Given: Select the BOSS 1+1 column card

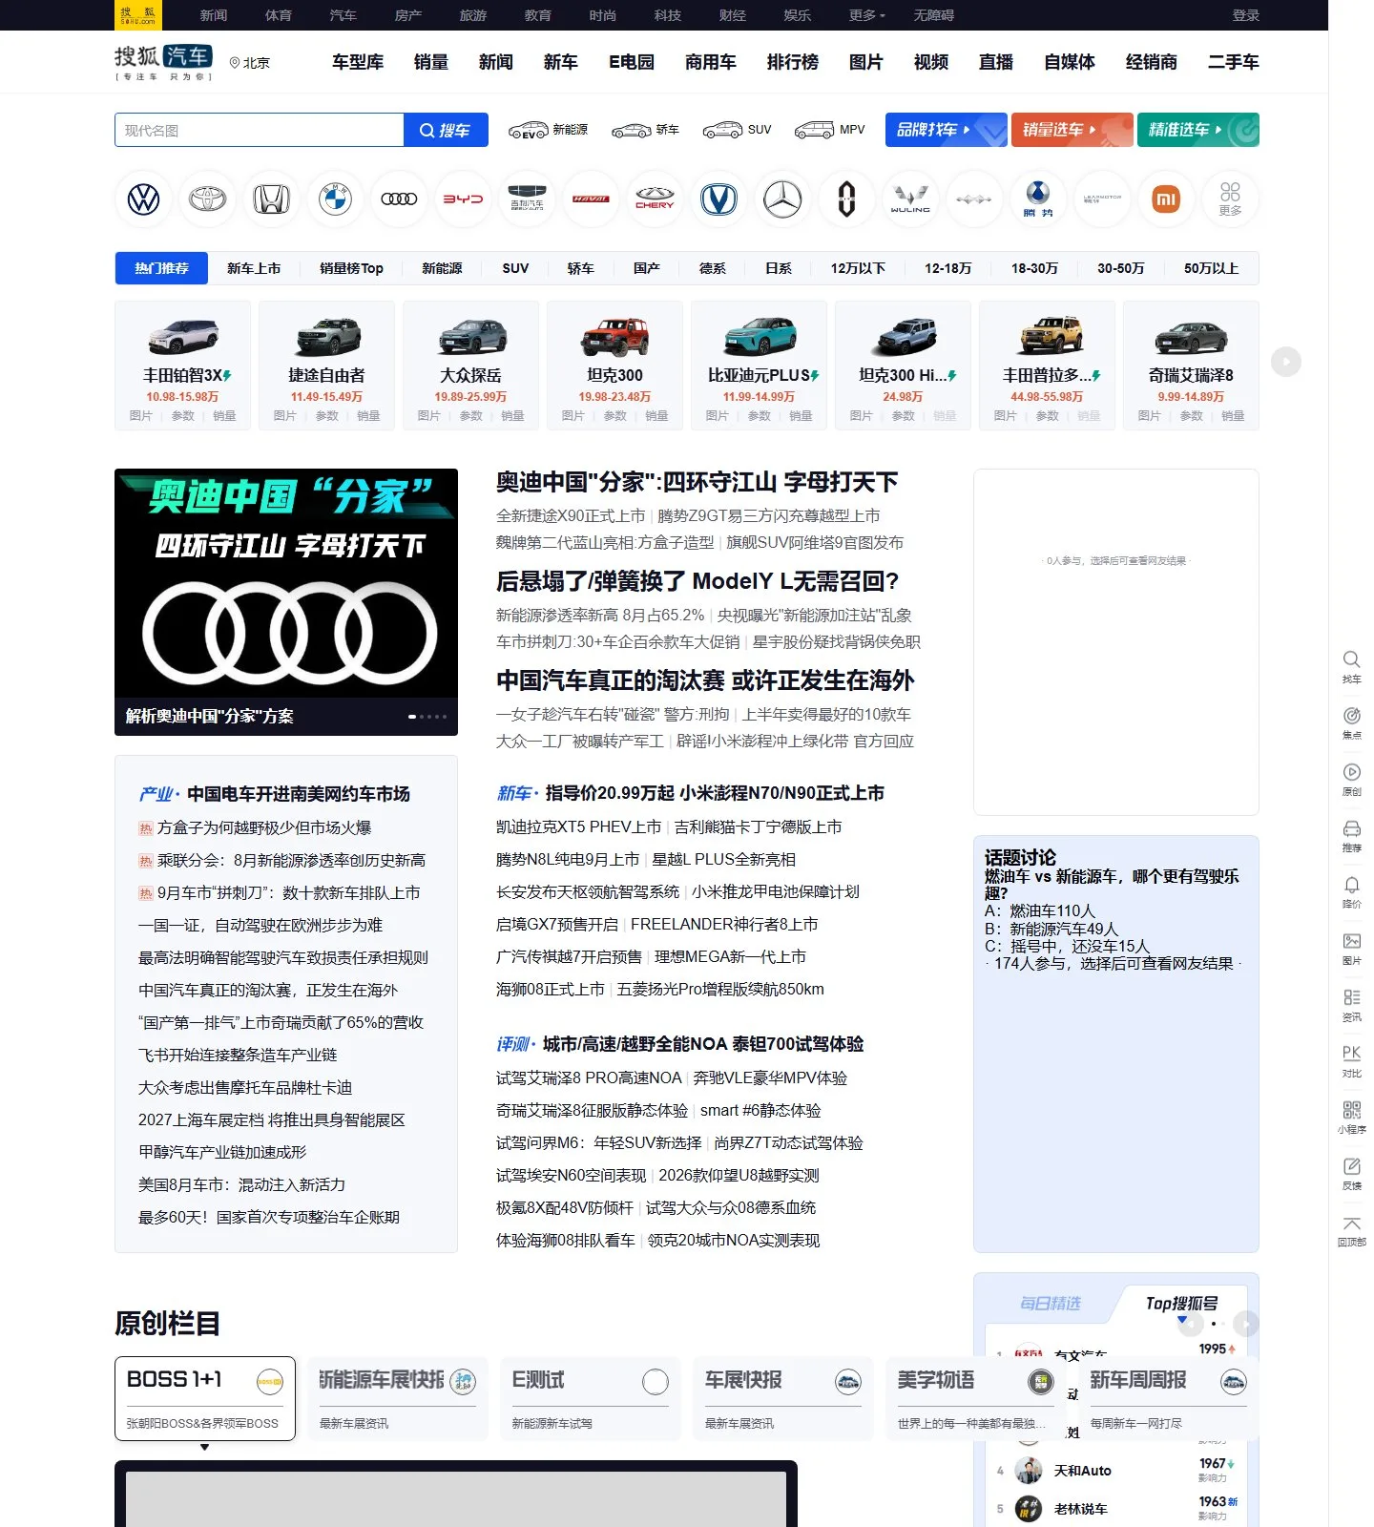Looking at the screenshot, I should pyautogui.click(x=205, y=1398).
